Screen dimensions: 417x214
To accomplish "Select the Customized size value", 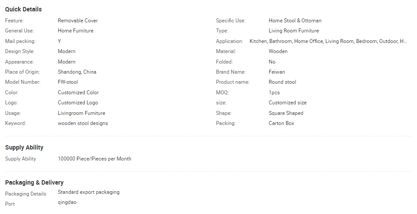I will [287, 103].
